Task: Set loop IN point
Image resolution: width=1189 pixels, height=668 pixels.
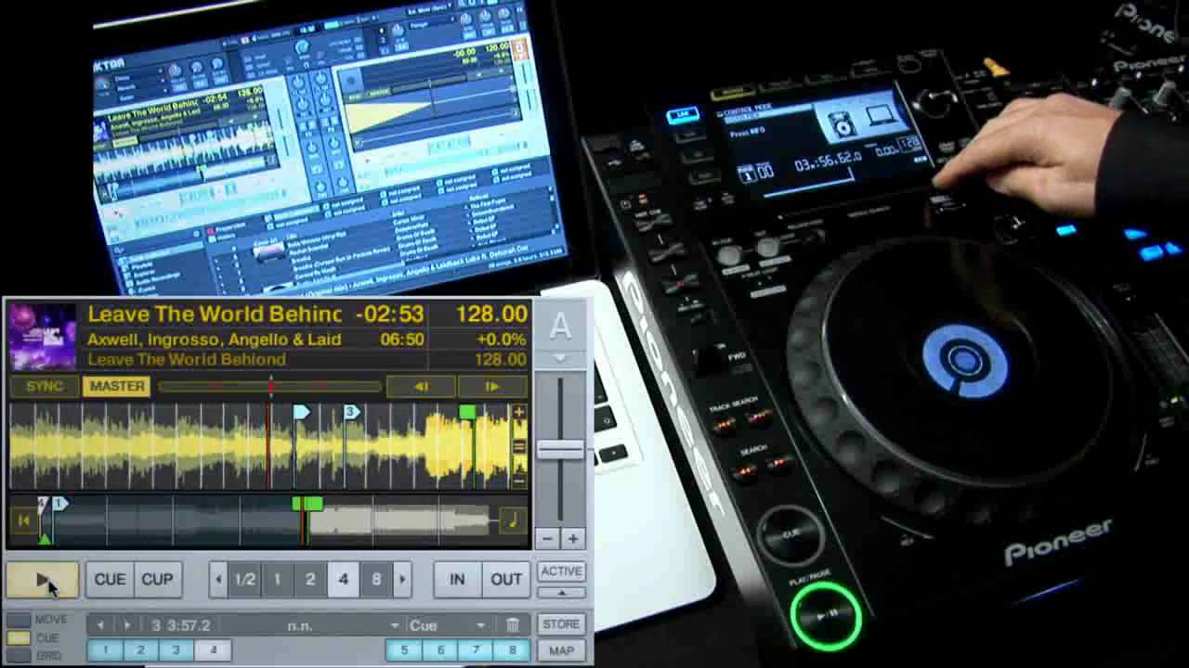Action: 457,580
